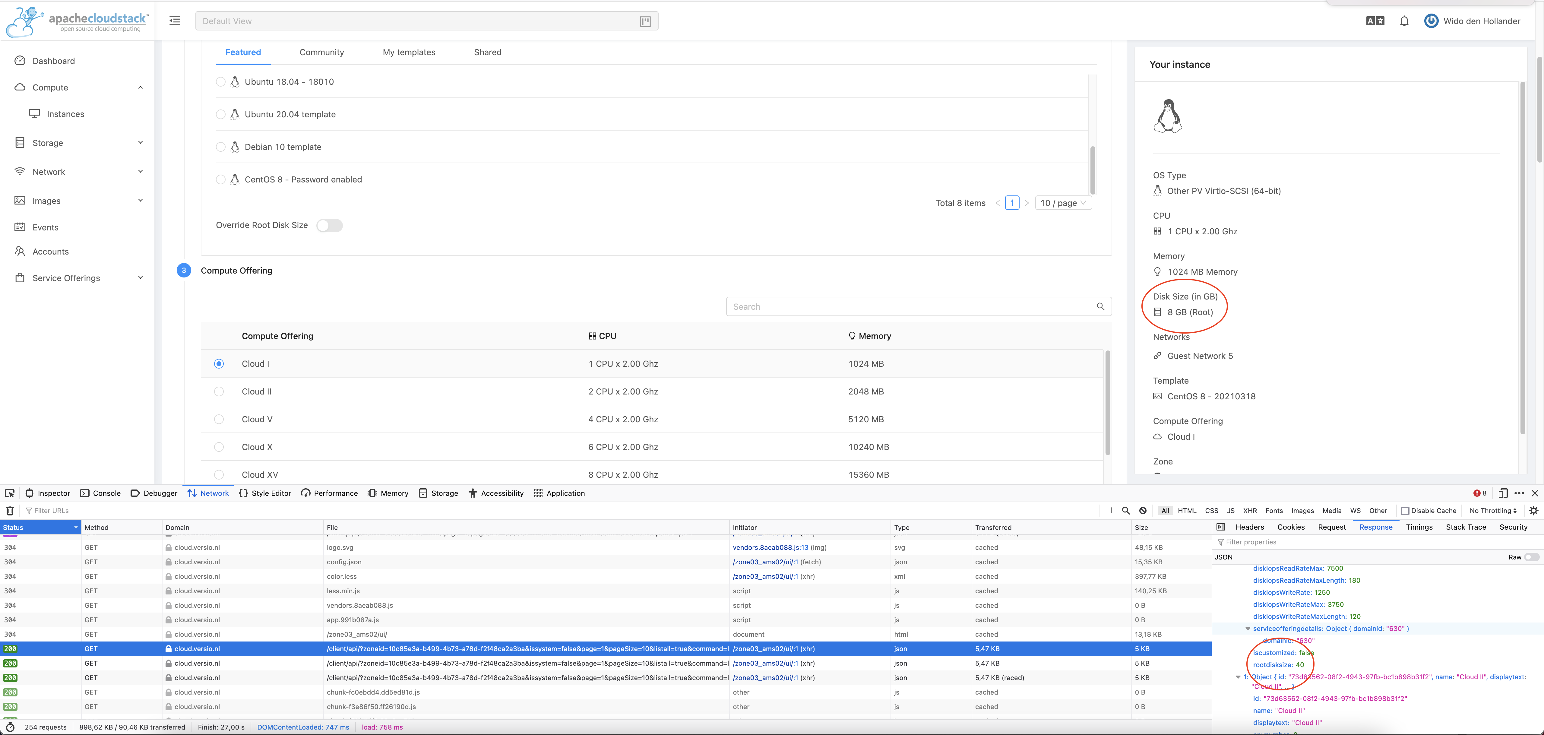Go to the next template page with the arrow
The image size is (1544, 735).
click(x=1027, y=203)
